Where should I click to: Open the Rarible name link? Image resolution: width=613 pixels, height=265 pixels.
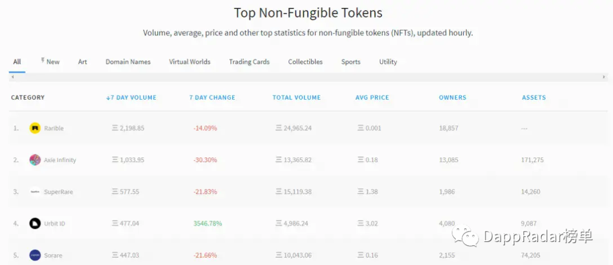tap(54, 129)
